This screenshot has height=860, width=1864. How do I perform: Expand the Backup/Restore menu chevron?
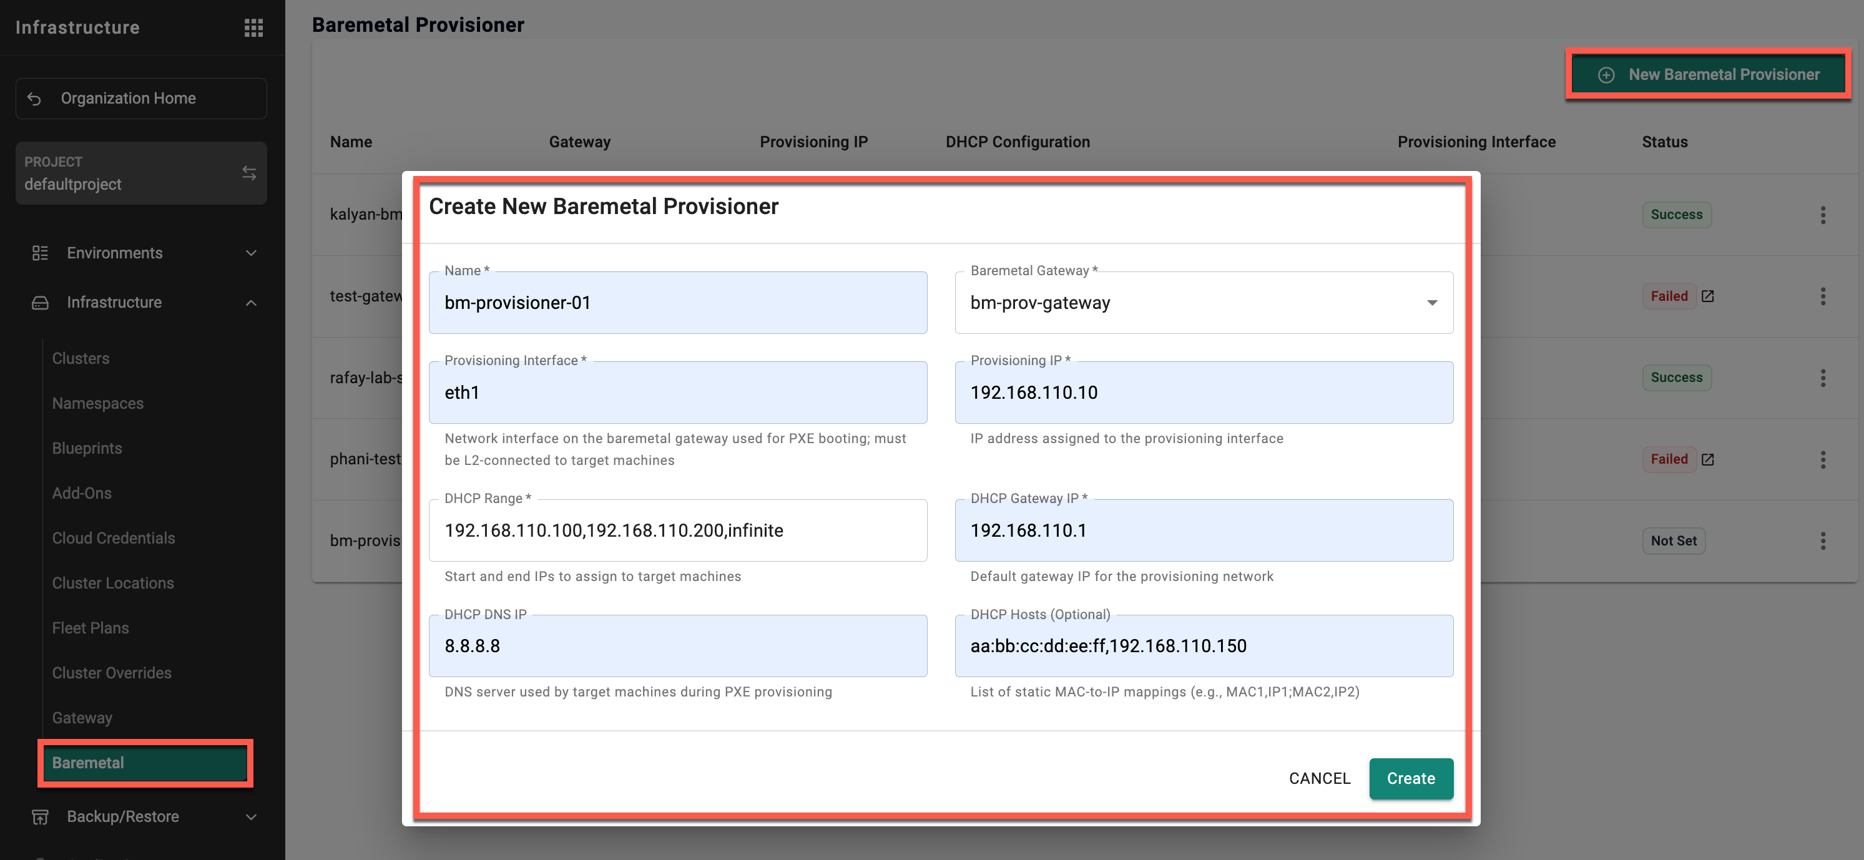(x=251, y=816)
